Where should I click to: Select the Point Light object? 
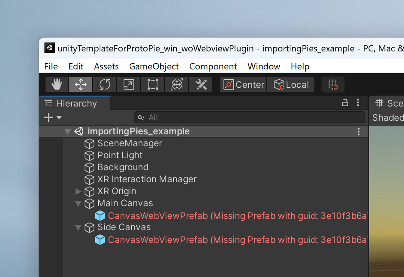pyautogui.click(x=120, y=155)
